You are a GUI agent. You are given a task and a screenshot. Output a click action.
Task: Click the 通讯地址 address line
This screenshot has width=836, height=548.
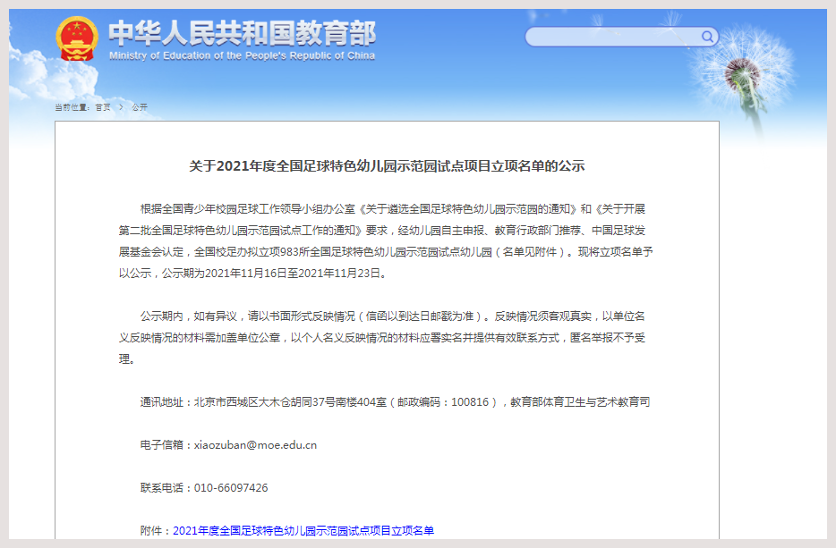[394, 402]
